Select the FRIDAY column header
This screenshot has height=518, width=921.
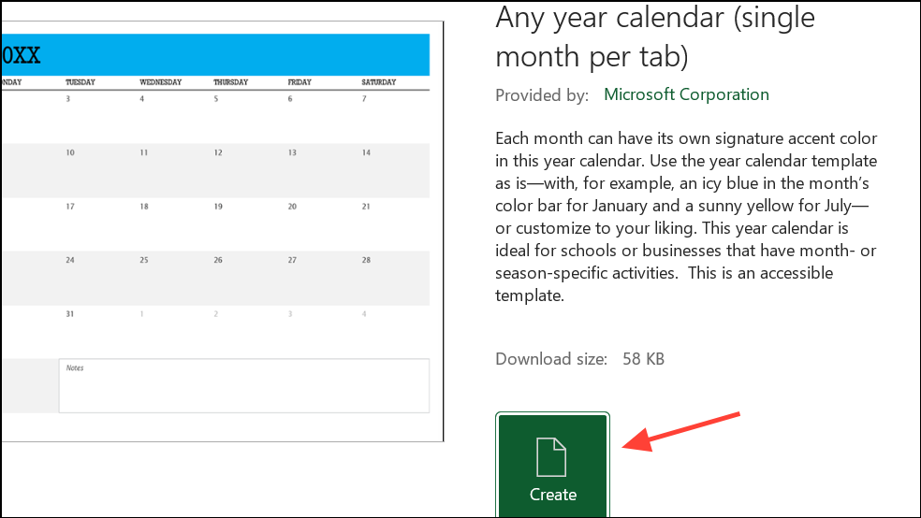click(x=300, y=82)
